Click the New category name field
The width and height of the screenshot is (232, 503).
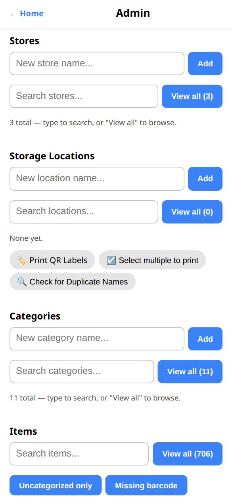[97, 339]
